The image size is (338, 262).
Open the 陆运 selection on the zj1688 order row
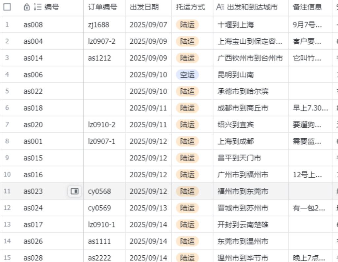(187, 24)
